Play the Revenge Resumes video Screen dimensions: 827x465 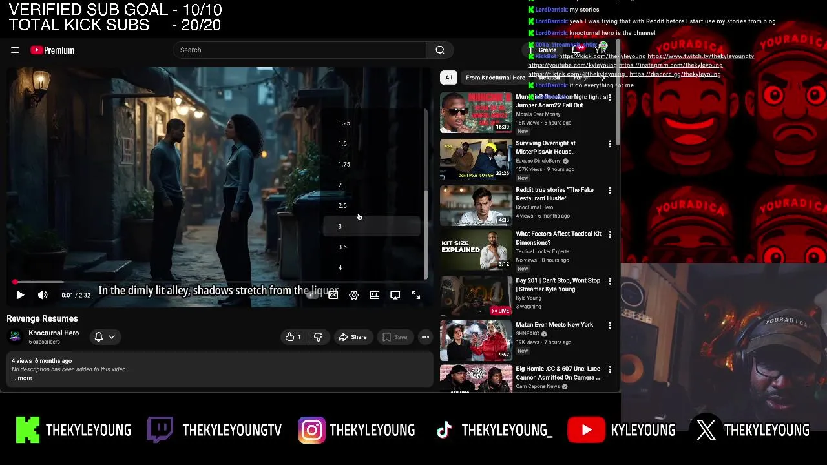(x=20, y=295)
